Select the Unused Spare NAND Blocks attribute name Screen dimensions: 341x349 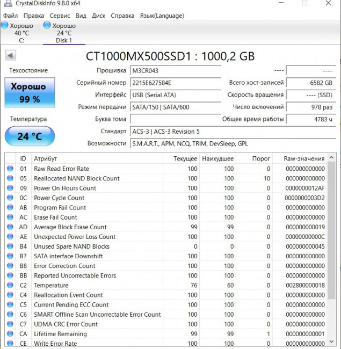(x=71, y=246)
